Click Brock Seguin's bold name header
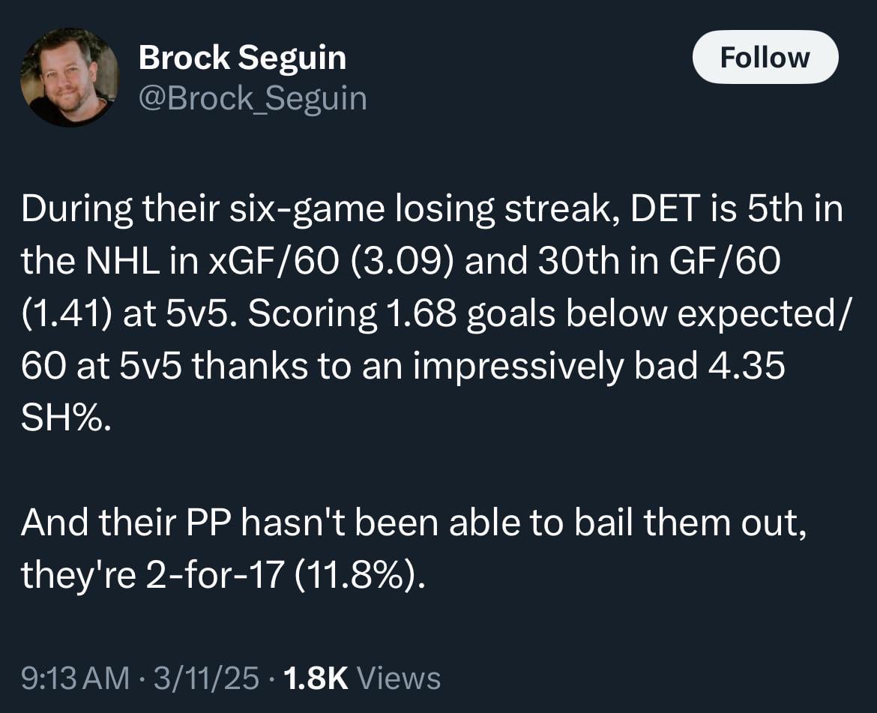This screenshot has width=877, height=713. point(242,56)
